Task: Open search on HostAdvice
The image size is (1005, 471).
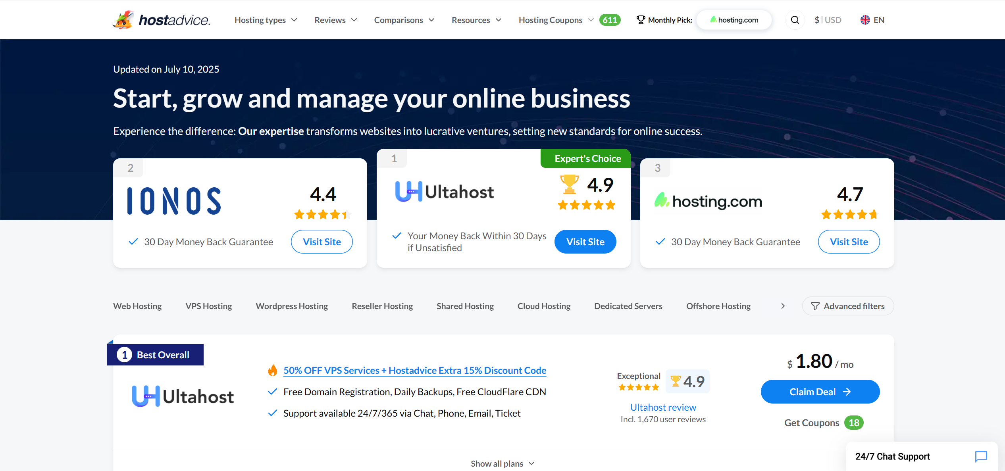Action: pyautogui.click(x=794, y=19)
